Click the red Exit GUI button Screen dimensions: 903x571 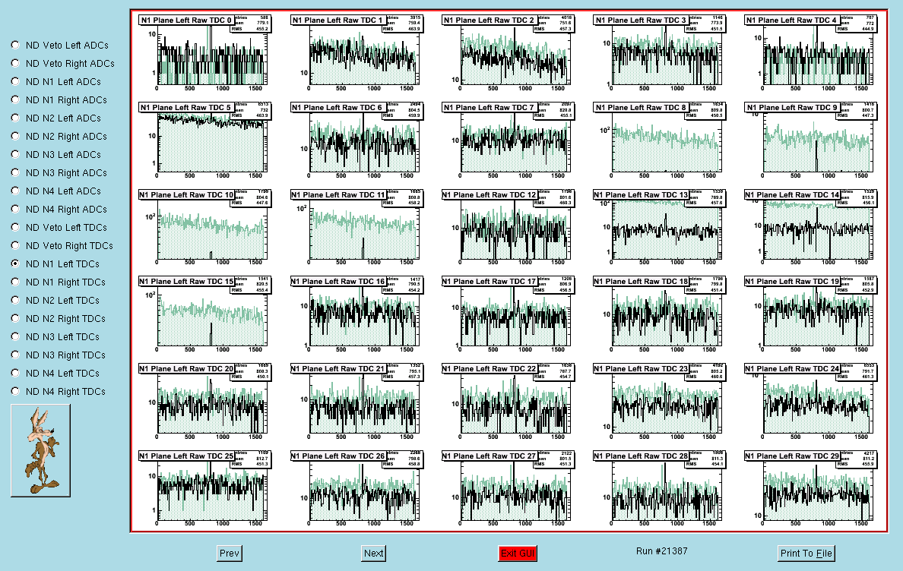(518, 554)
